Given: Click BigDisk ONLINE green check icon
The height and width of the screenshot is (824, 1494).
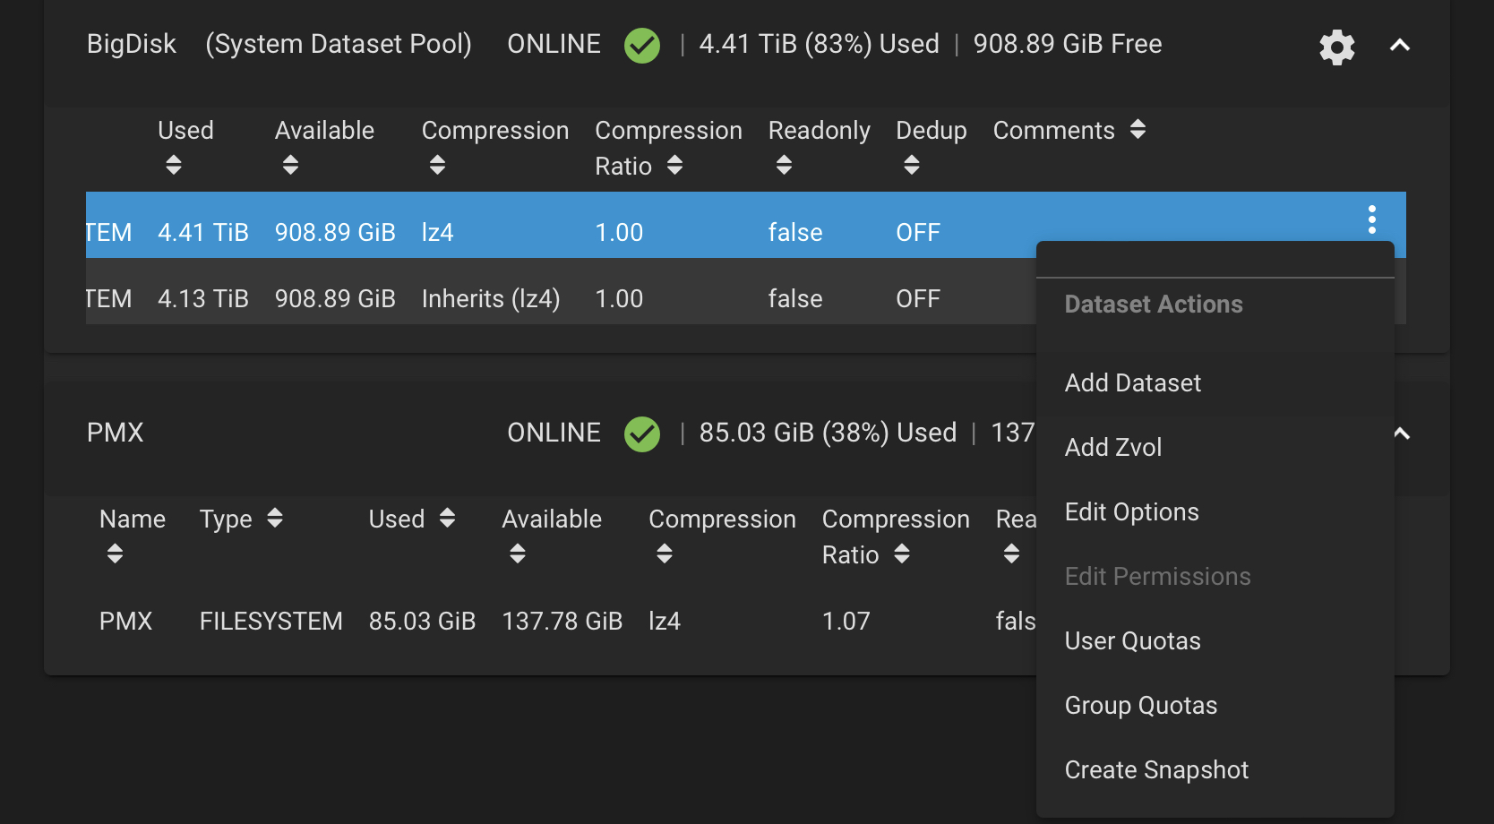Looking at the screenshot, I should [x=642, y=45].
